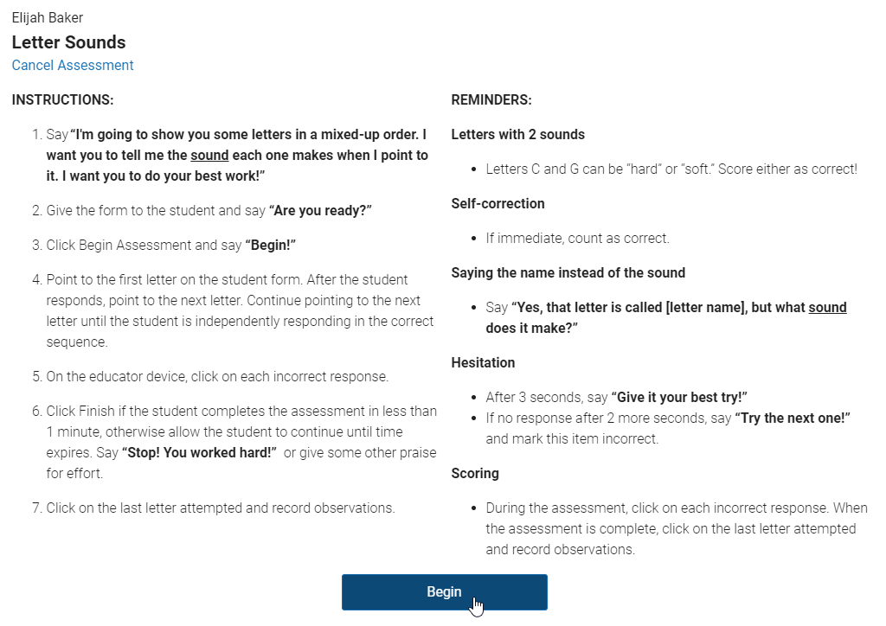This screenshot has height=626, width=886.
Task: Click the "Give it your best try!" reminder
Action: (x=679, y=398)
